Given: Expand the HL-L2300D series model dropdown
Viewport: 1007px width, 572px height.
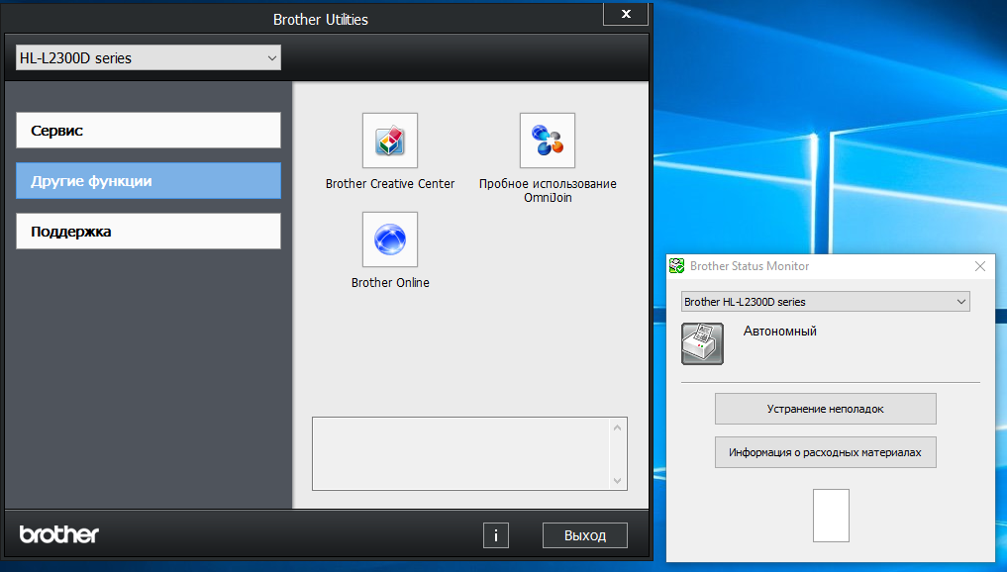Looking at the screenshot, I should tap(149, 57).
